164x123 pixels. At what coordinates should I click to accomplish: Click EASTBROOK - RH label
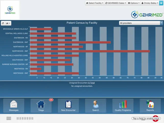[x=21, y=38]
